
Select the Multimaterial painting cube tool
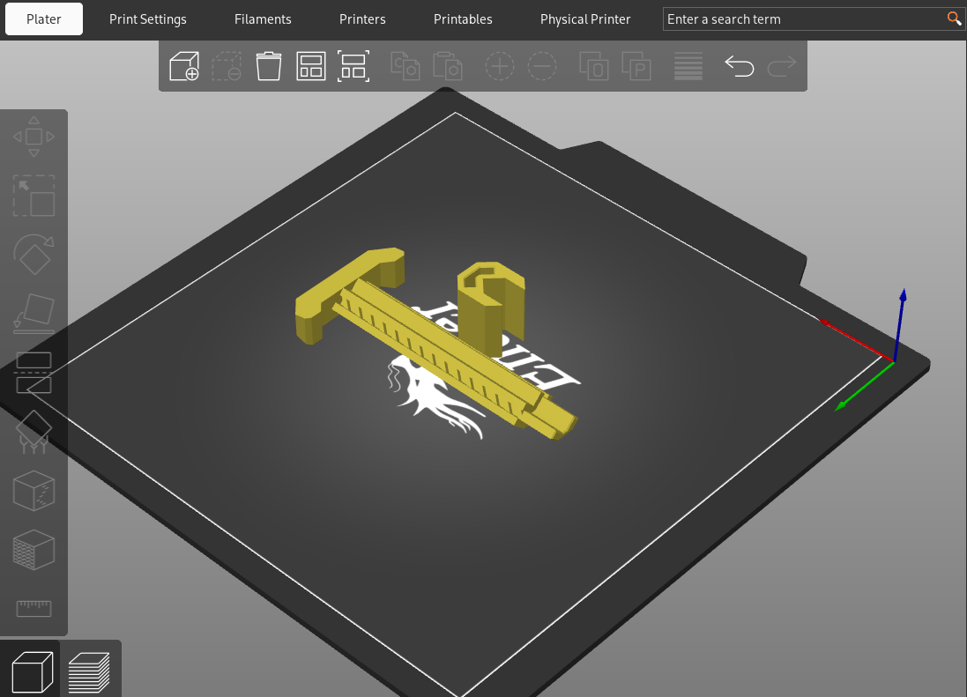click(x=33, y=550)
